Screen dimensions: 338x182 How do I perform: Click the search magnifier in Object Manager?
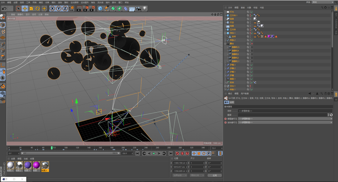pyautogui.click(x=322, y=8)
